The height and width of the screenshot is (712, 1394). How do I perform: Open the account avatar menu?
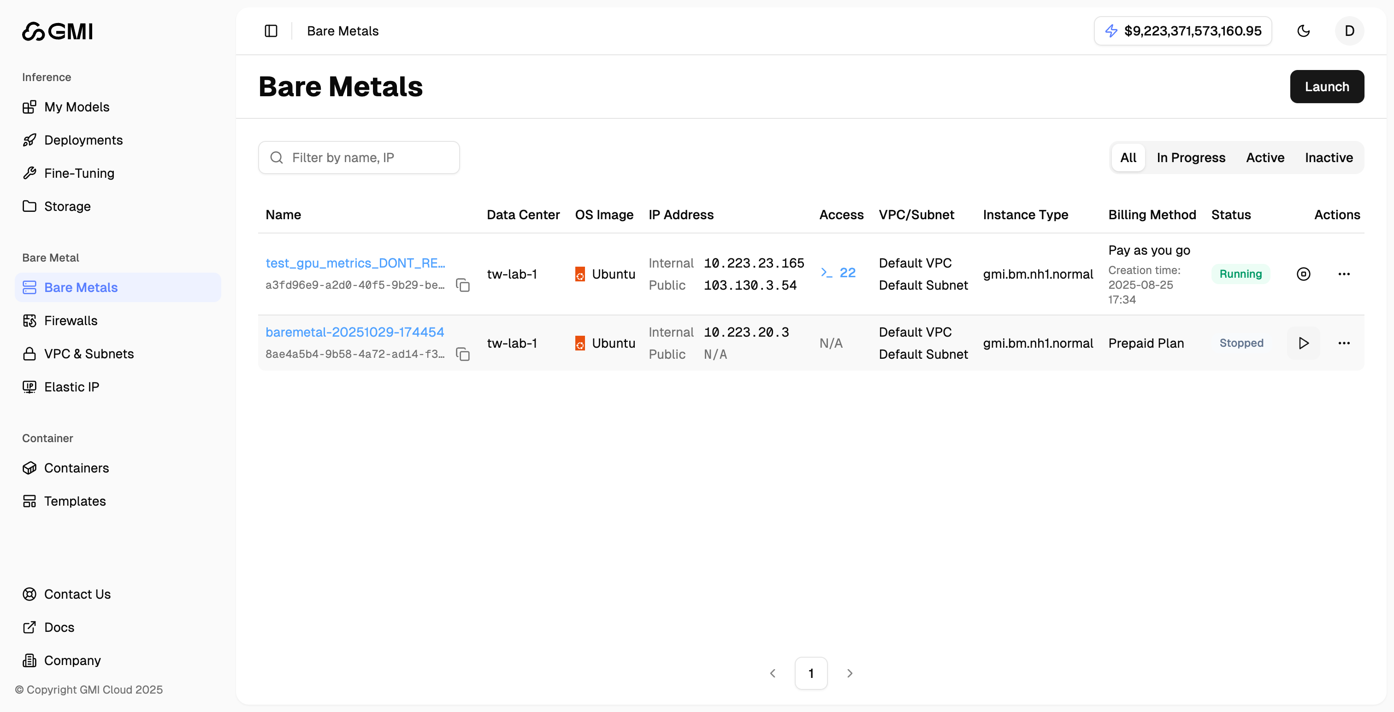coord(1349,31)
